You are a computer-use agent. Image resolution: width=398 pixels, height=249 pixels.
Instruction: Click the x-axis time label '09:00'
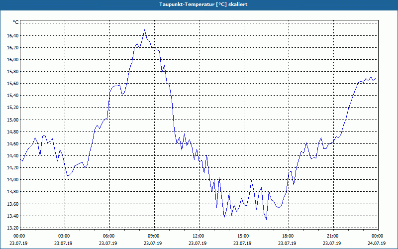(153, 236)
